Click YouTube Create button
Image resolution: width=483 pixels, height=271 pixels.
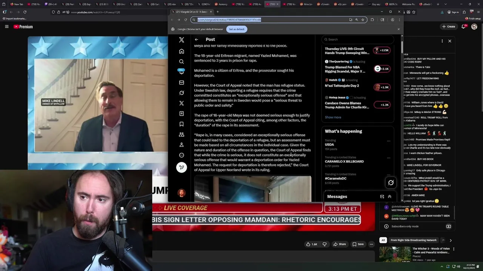coord(449,27)
